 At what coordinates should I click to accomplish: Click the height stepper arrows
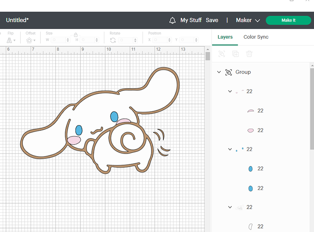point(97,40)
